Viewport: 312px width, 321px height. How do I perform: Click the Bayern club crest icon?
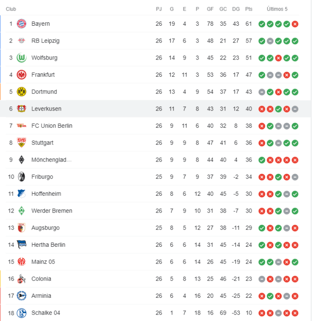coord(22,24)
